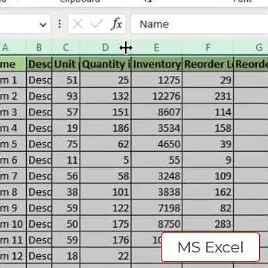
Task: Select cell with value 7198
Action: [156, 208]
